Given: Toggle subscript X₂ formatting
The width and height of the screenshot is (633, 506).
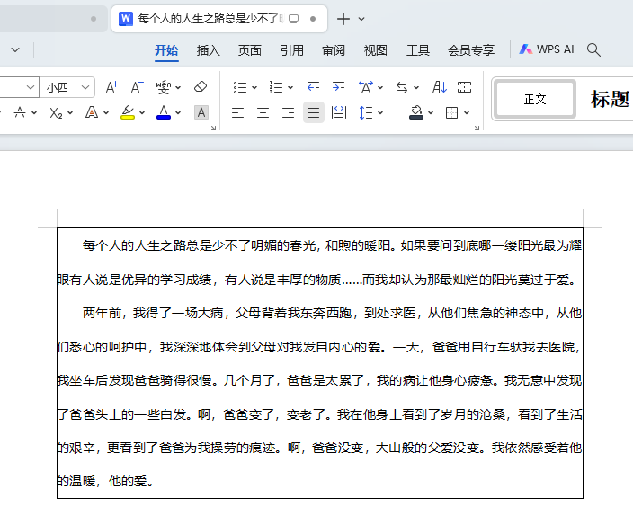Looking at the screenshot, I should (56, 112).
